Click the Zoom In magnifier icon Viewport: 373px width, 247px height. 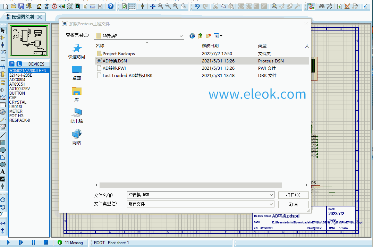pyautogui.click(x=161, y=7)
